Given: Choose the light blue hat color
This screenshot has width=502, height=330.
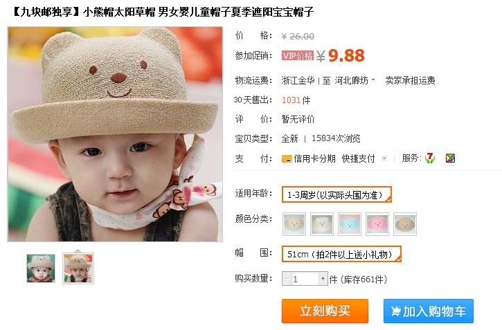Looking at the screenshot, I should pyautogui.click(x=350, y=224).
